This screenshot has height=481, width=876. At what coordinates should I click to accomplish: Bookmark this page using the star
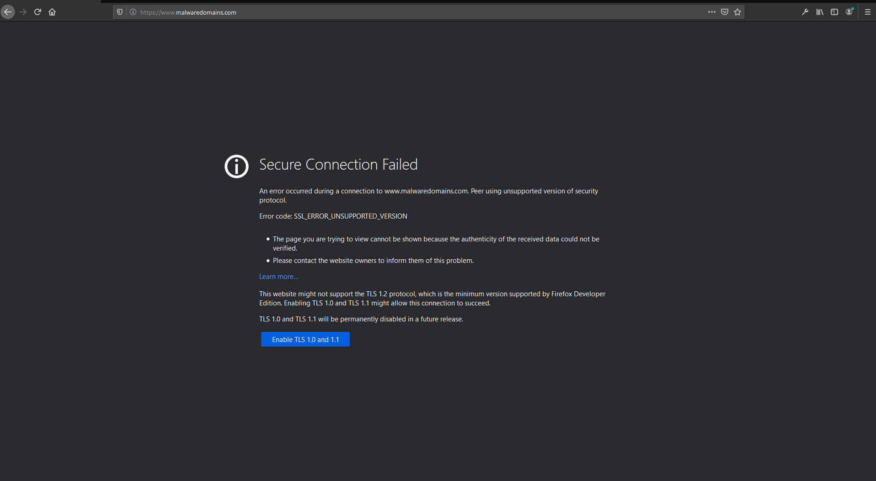pyautogui.click(x=737, y=12)
